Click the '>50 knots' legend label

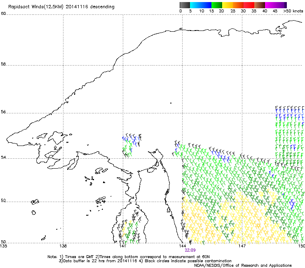click(293, 11)
